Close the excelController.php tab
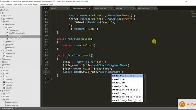Viewport: 196px width, 110px height. tap(89, 8)
